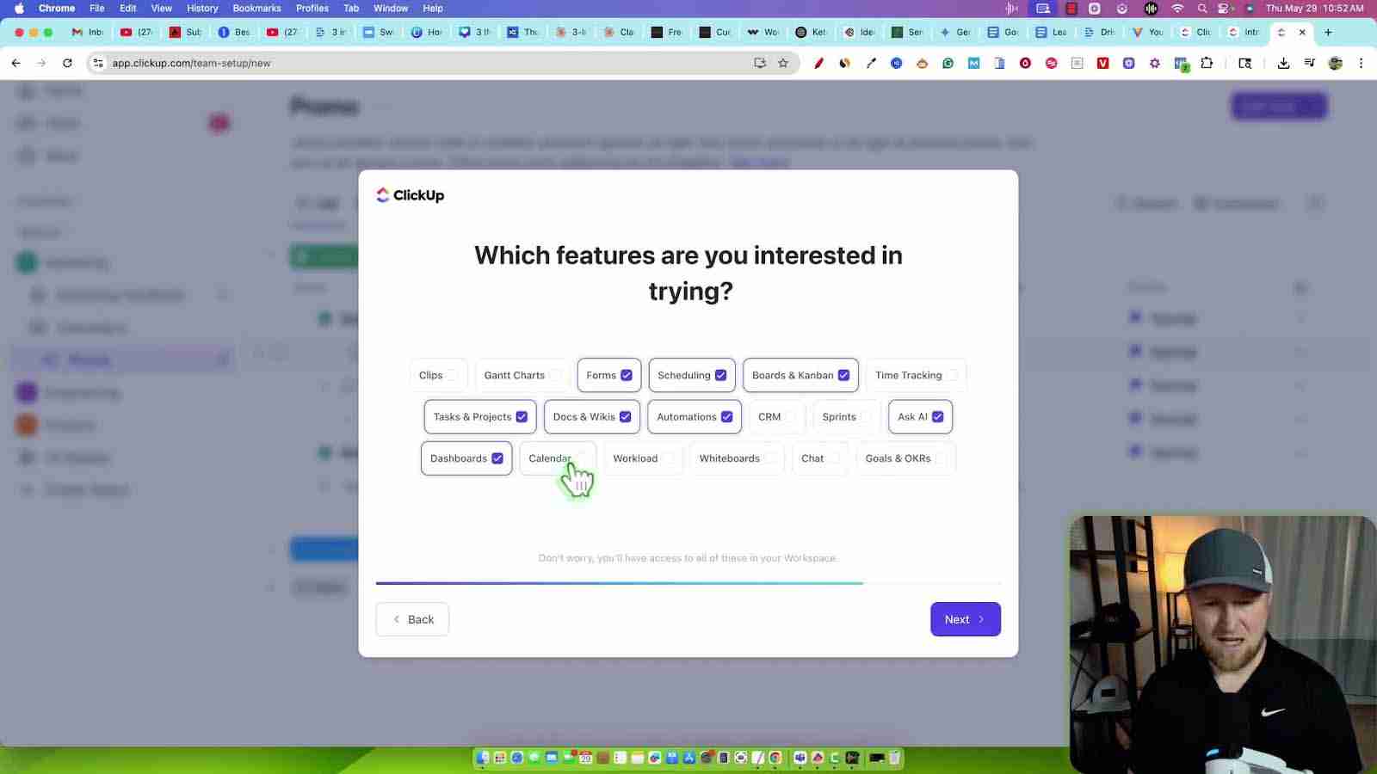Open Chrome Extensions puzzle icon
The image size is (1377, 774).
[x=1207, y=63]
